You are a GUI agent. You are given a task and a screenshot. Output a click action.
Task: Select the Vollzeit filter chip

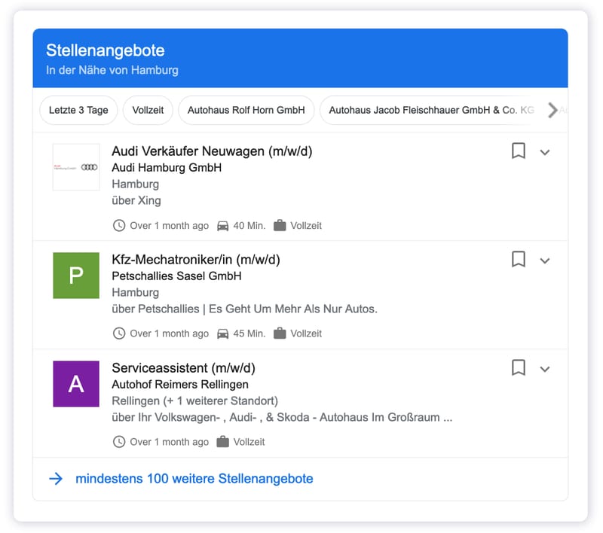pyautogui.click(x=148, y=110)
